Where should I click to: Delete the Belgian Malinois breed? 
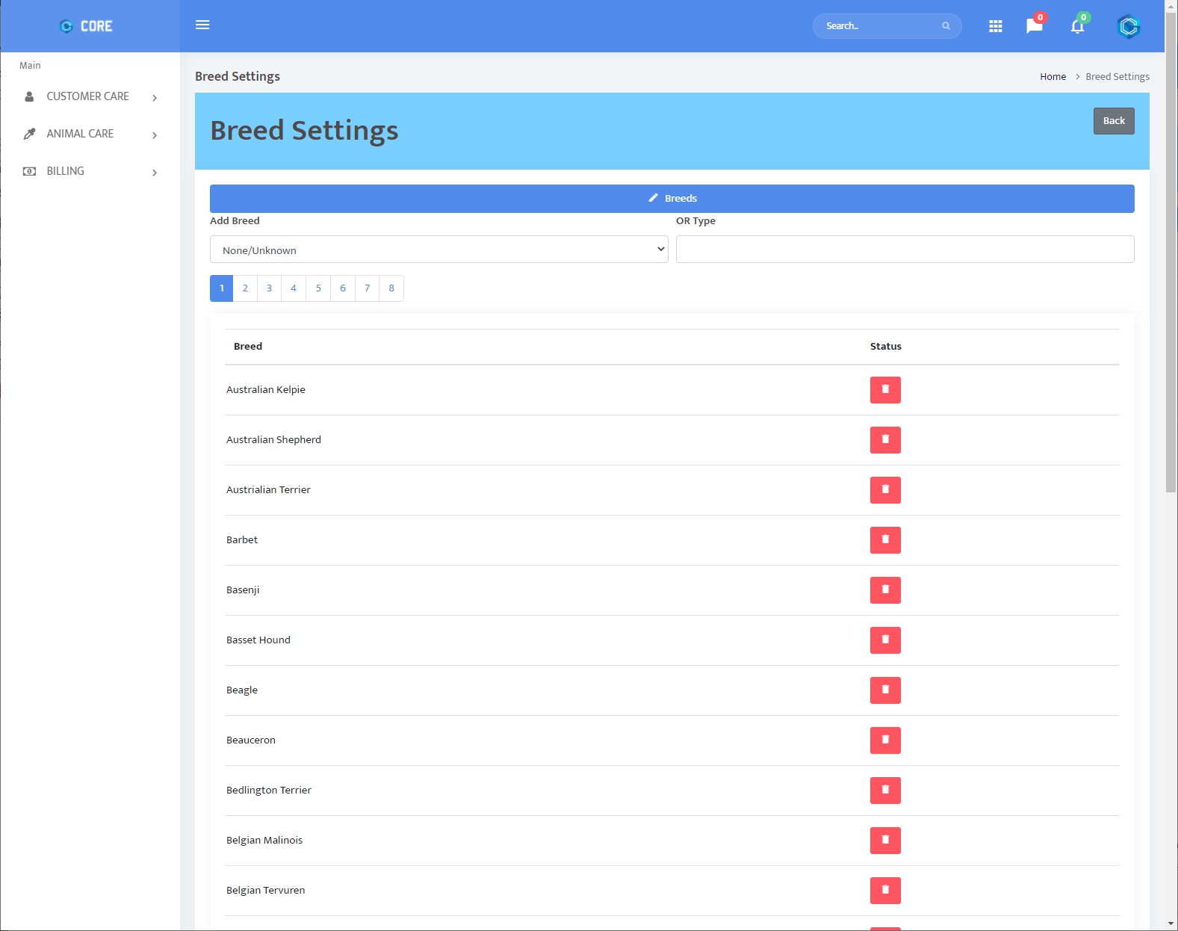tap(885, 841)
